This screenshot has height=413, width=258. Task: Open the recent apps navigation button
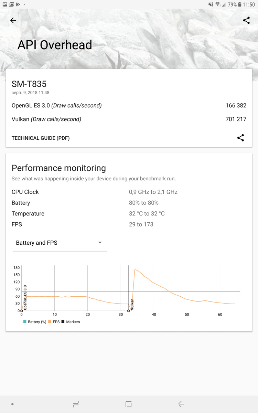coord(76,404)
